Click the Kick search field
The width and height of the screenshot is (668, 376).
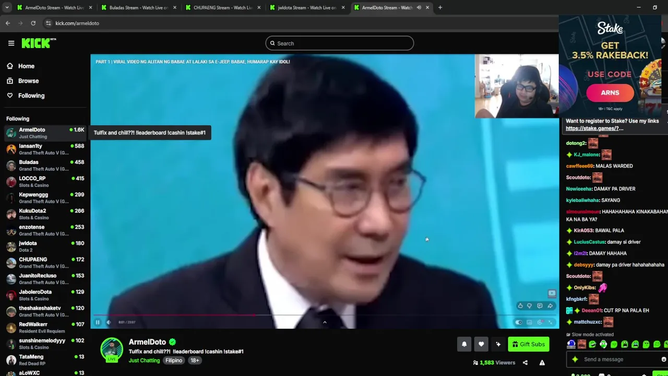click(x=340, y=43)
